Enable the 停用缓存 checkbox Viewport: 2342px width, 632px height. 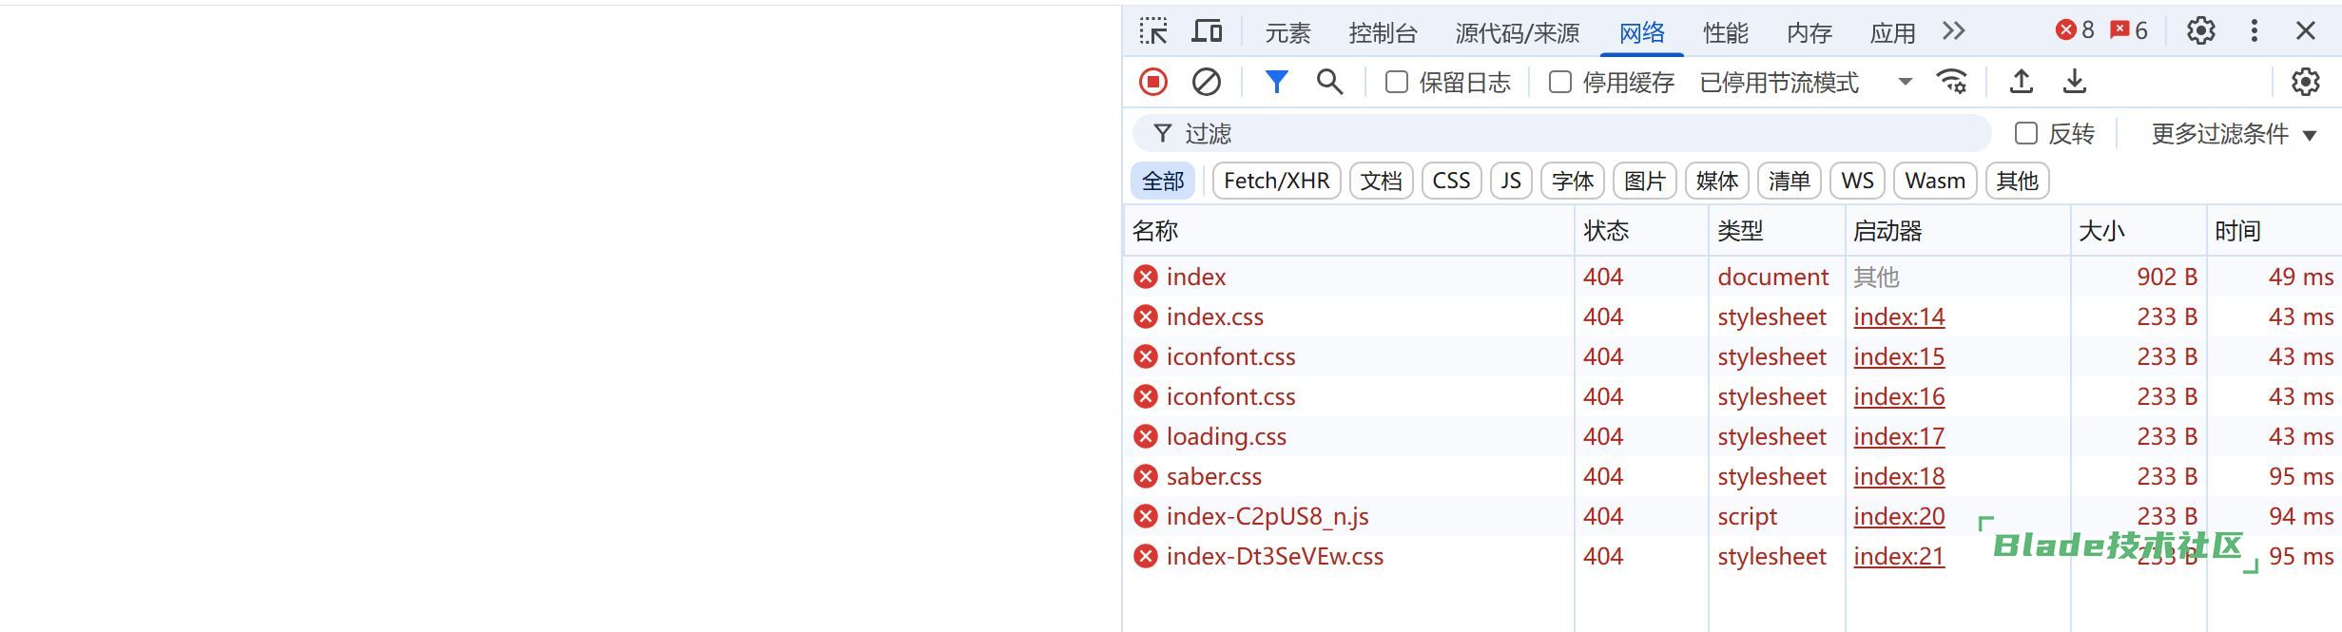1560,83
